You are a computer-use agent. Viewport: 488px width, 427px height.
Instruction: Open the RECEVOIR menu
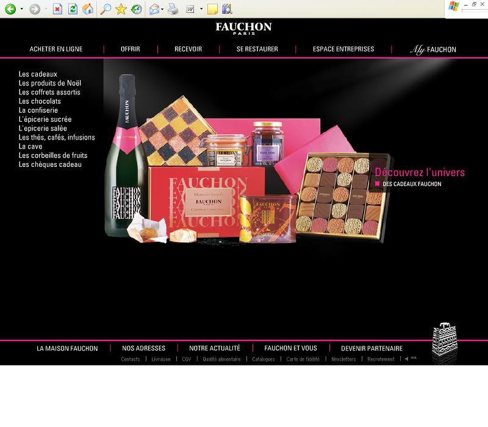click(188, 49)
